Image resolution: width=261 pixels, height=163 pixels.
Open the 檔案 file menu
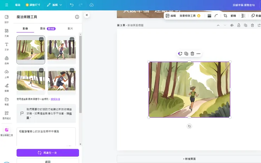pyautogui.click(x=18, y=5)
